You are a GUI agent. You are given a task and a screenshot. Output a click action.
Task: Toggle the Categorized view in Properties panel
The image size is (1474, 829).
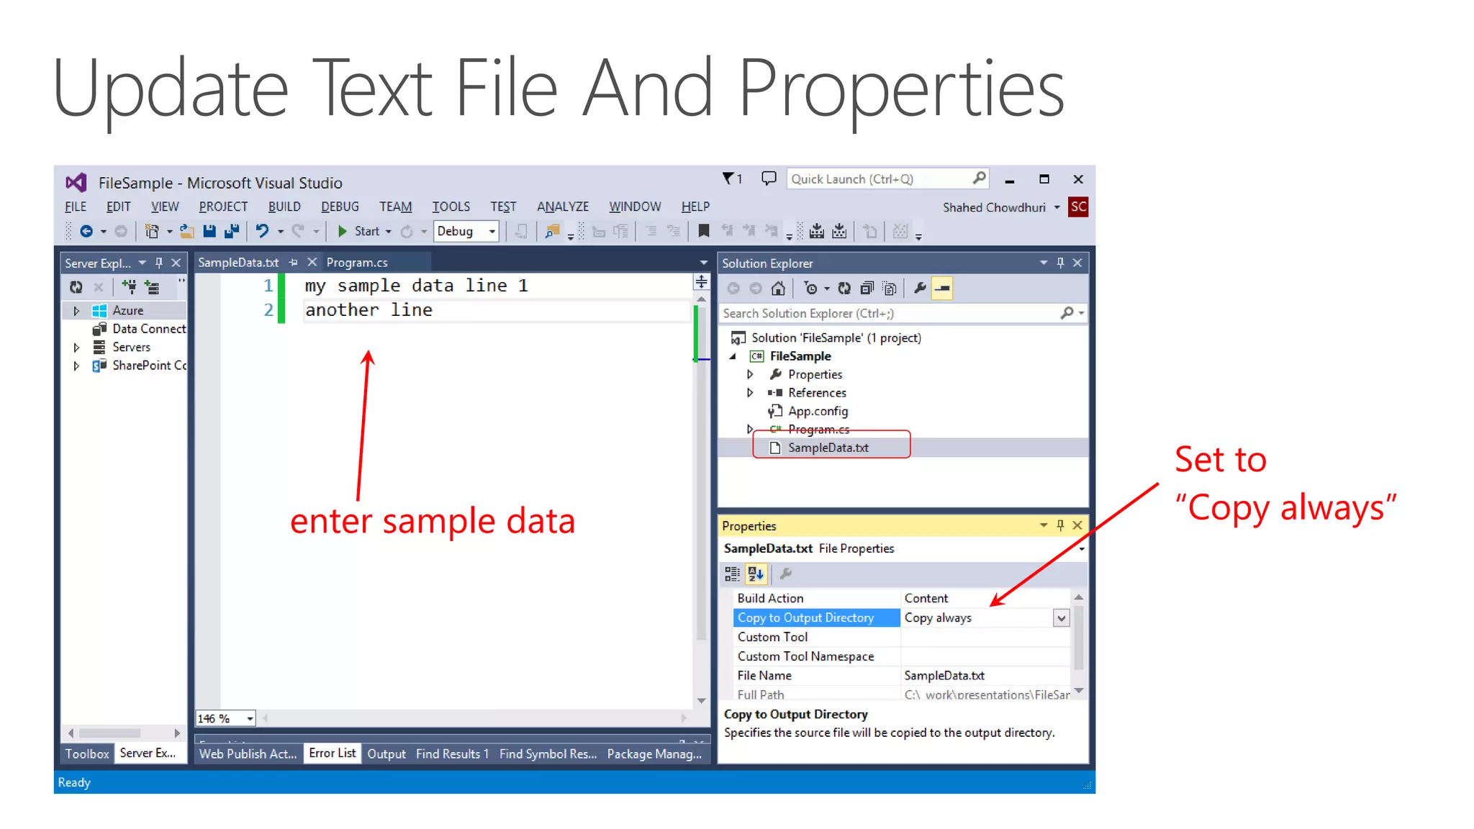[x=732, y=574]
